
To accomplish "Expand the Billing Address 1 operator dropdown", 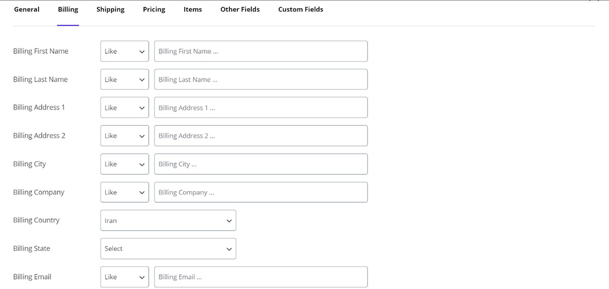I will (124, 107).
